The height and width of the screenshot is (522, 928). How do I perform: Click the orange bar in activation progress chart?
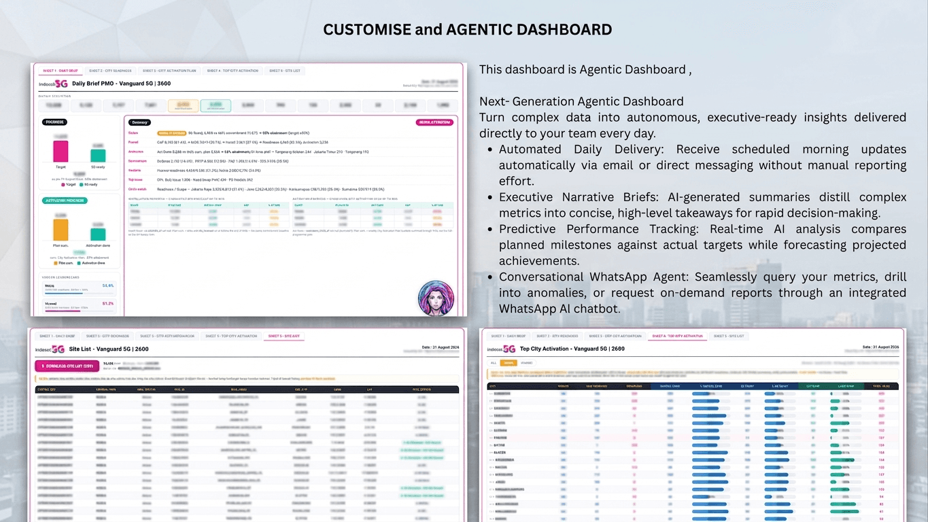61,230
